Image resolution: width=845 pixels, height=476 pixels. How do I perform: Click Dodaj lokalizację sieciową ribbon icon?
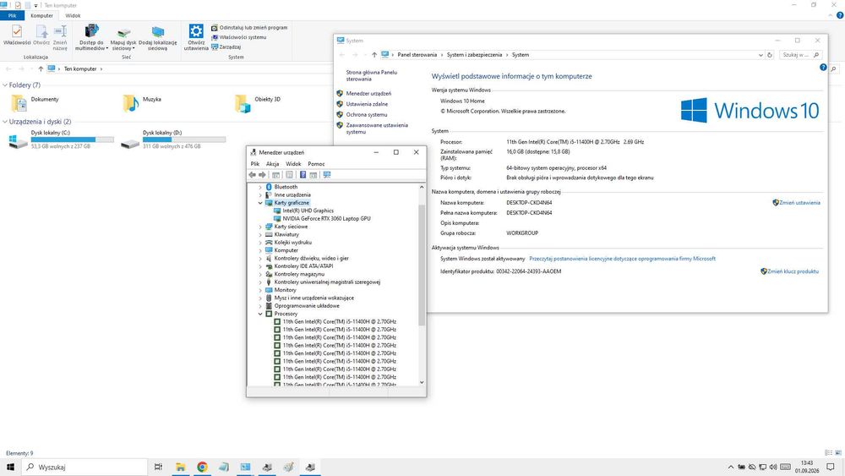[x=157, y=37]
